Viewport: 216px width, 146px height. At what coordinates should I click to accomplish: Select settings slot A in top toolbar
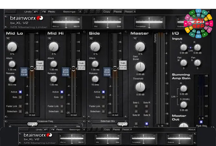[x=80, y=12]
